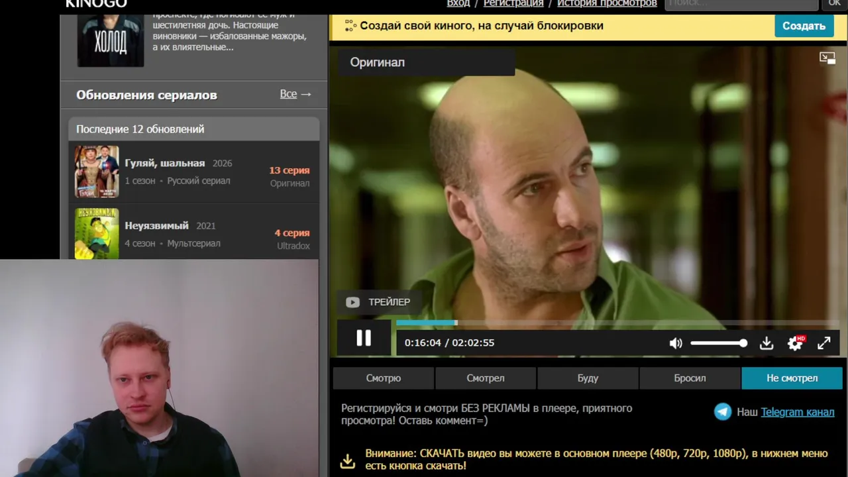
Task: Click the ТРЕЙЛЕР label
Action: click(x=390, y=302)
